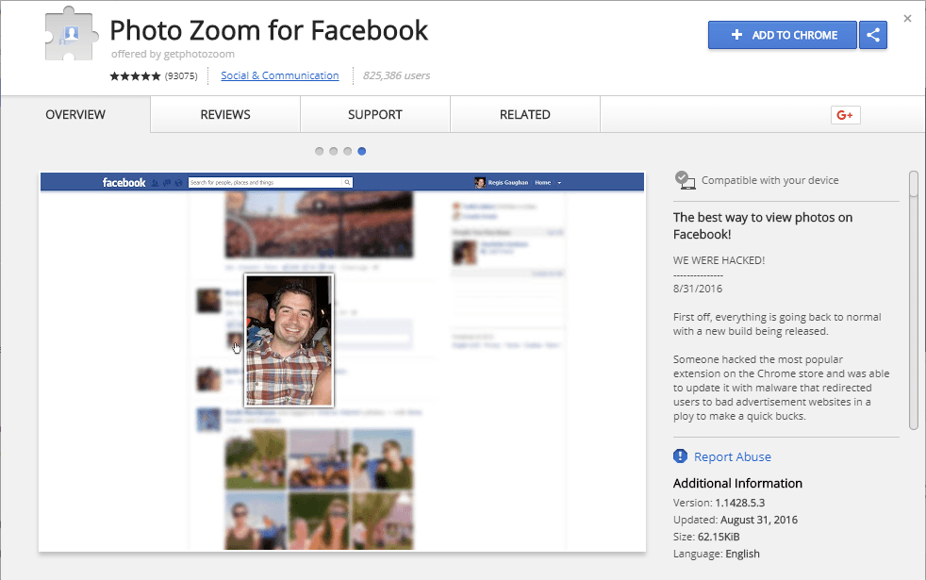This screenshot has width=926, height=580.
Task: Select the third screenshot carousel dot
Action: (348, 151)
